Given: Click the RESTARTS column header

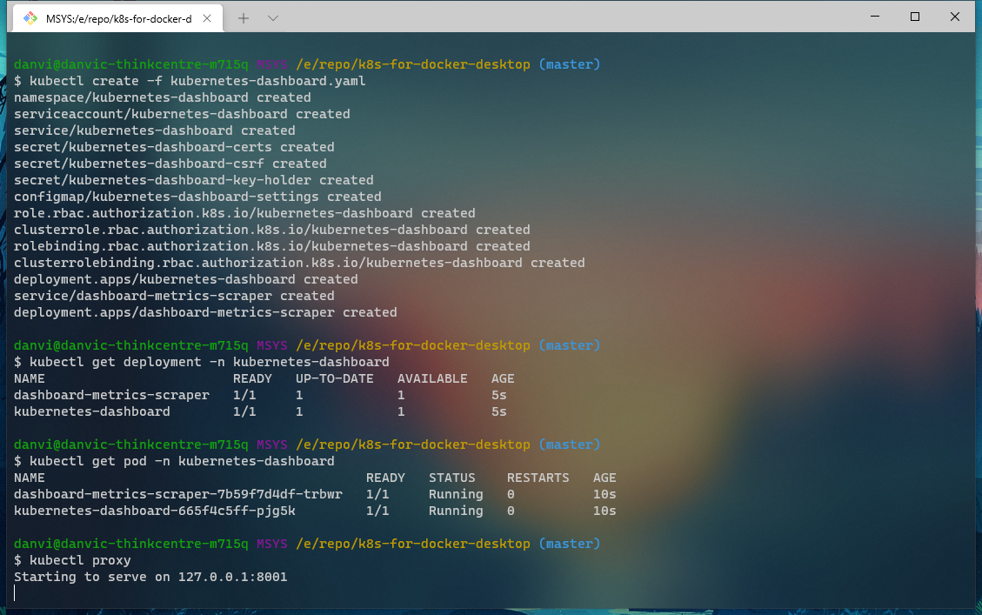Looking at the screenshot, I should coord(538,478).
